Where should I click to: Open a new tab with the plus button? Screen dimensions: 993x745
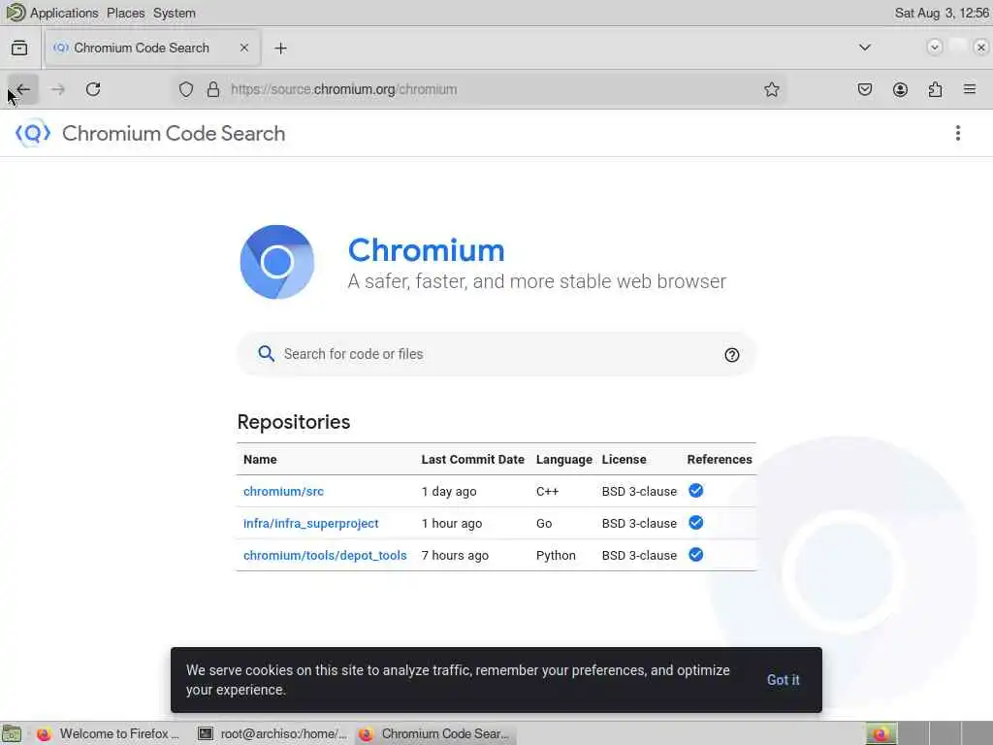(280, 49)
